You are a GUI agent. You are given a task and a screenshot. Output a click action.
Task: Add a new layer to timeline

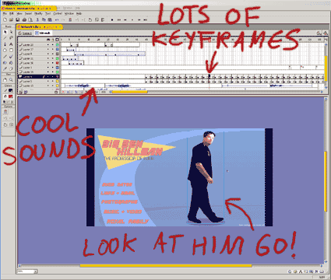(x=21, y=92)
